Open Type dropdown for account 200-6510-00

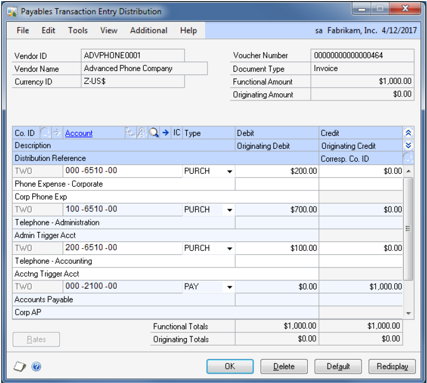(x=230, y=249)
